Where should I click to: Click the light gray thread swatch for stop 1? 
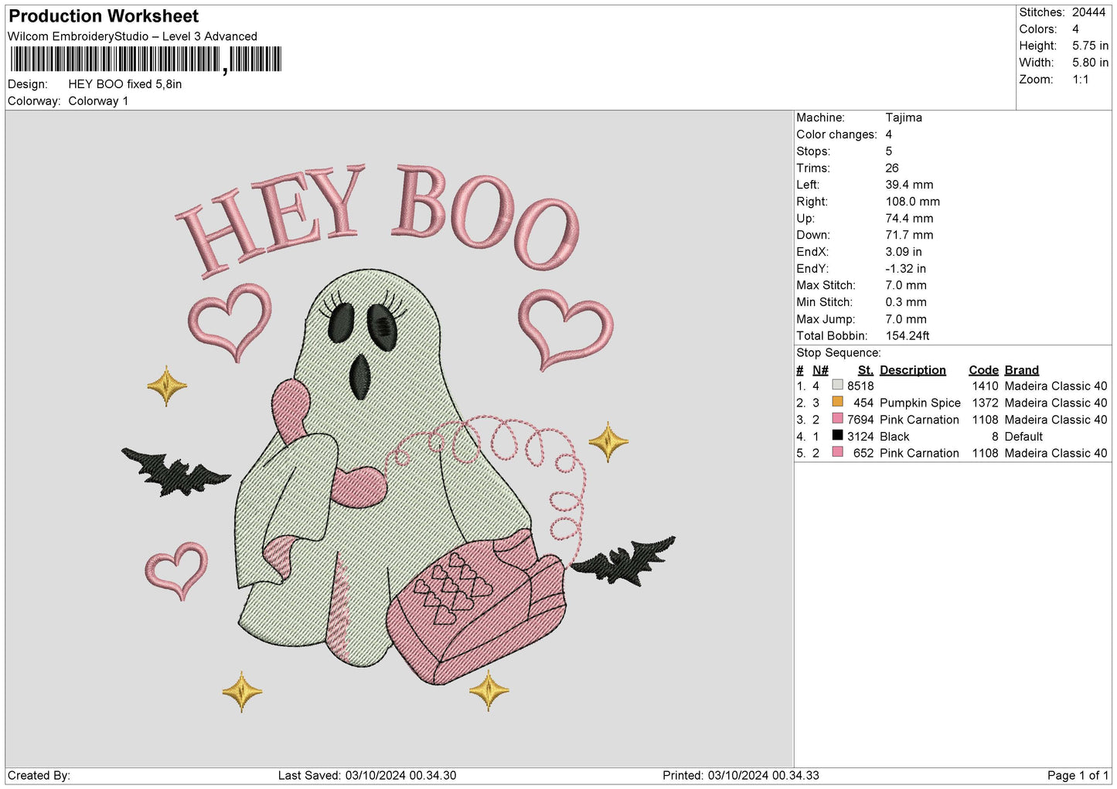click(837, 385)
